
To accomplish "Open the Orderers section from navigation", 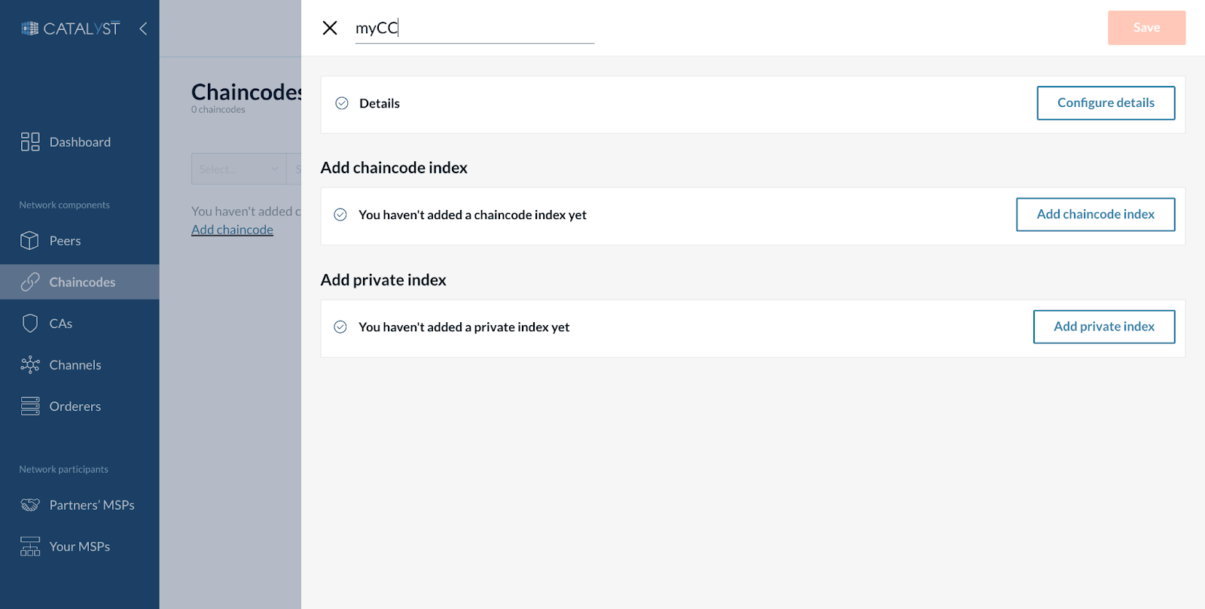I will point(75,406).
